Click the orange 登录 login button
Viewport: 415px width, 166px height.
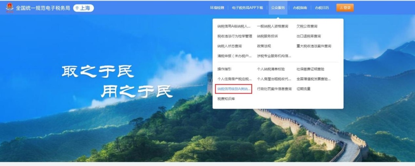click(345, 8)
